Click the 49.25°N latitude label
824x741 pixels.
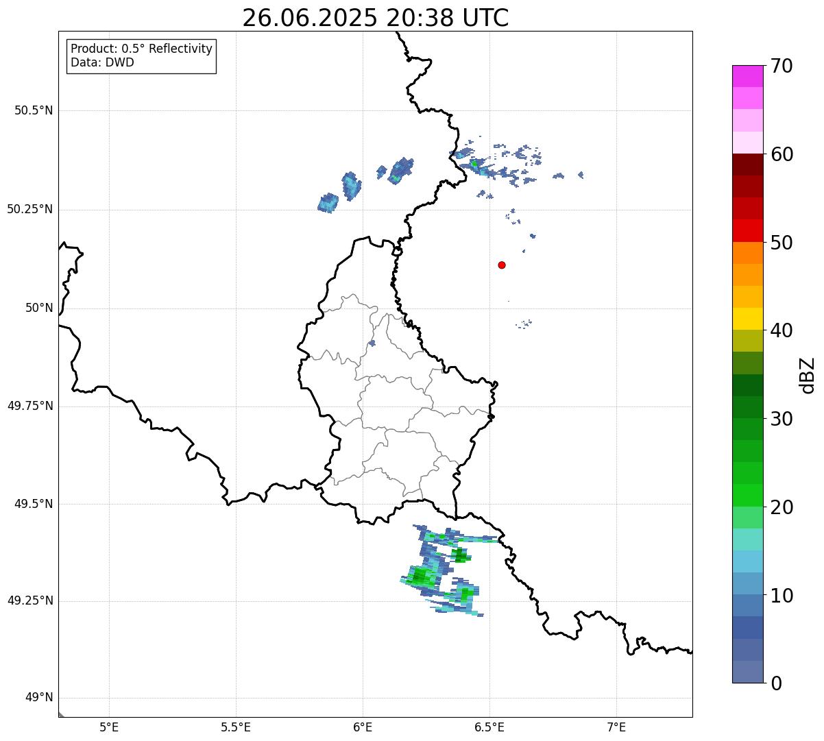coord(30,601)
